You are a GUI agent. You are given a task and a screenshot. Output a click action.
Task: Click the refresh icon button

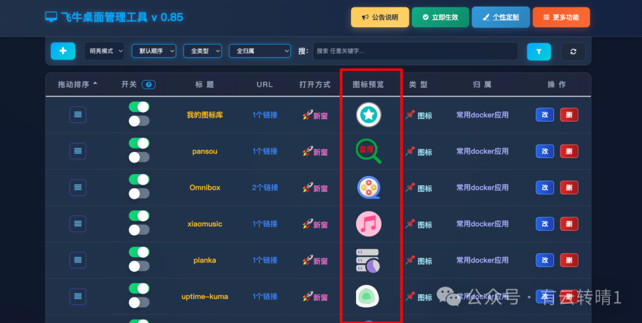coord(573,52)
